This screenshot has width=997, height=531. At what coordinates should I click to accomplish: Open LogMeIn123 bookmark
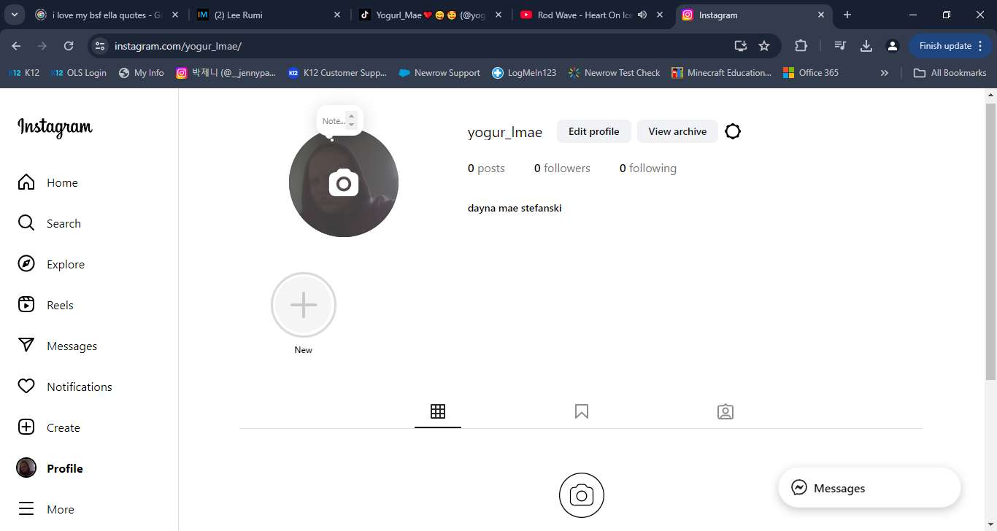[524, 73]
